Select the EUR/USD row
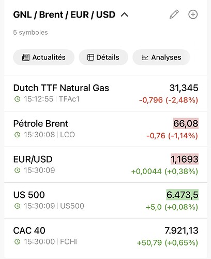211x259 pixels. 106,165
